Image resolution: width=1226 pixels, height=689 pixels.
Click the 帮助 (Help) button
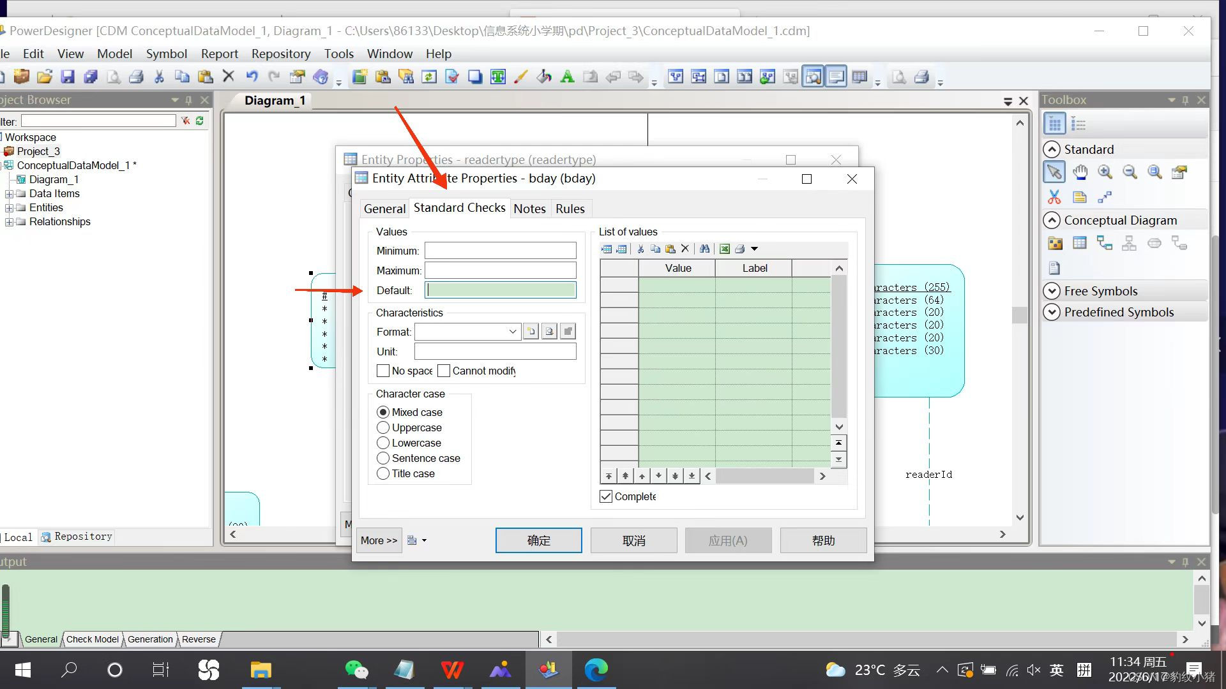[823, 540]
